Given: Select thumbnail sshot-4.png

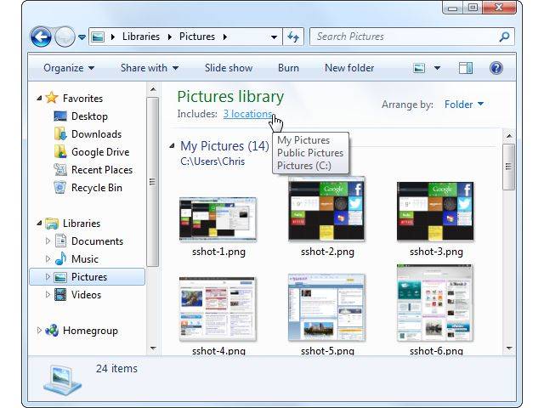Looking at the screenshot, I should point(218,309).
